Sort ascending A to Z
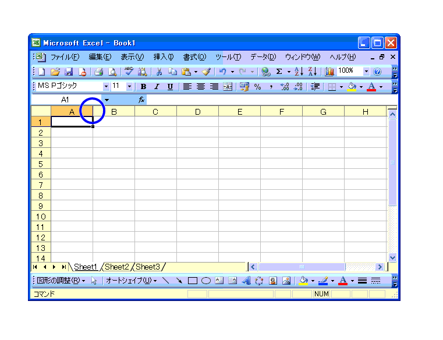The width and height of the screenshot is (443, 340). pyautogui.click(x=299, y=72)
